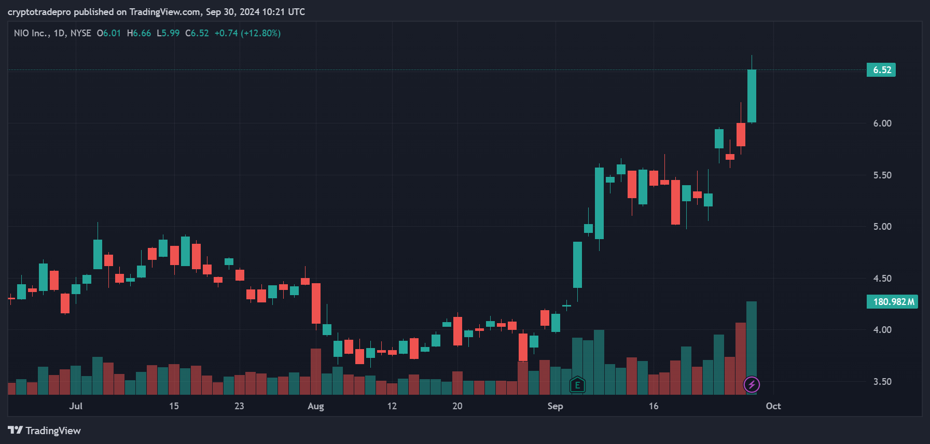Click the TradingView logo icon

click(x=16, y=430)
